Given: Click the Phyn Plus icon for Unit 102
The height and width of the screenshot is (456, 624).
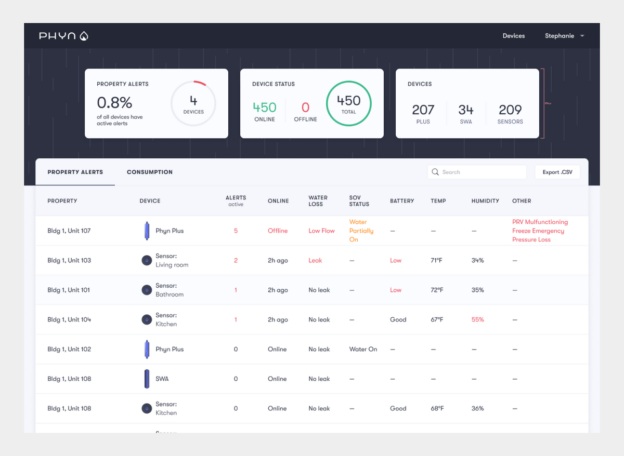Looking at the screenshot, I should (x=147, y=349).
